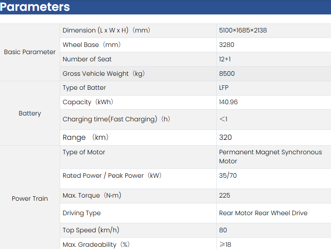Screen dimensions: 331x249
Task: Select the 35/70 power value
Action: click(x=227, y=176)
